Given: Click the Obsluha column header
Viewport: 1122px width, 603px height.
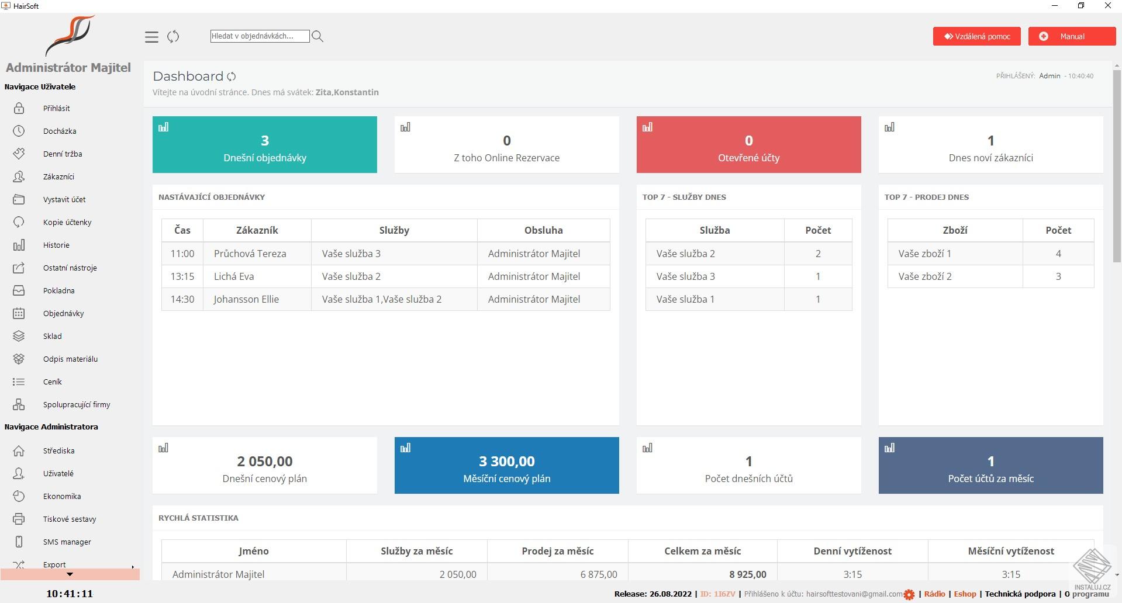Looking at the screenshot, I should (x=544, y=230).
